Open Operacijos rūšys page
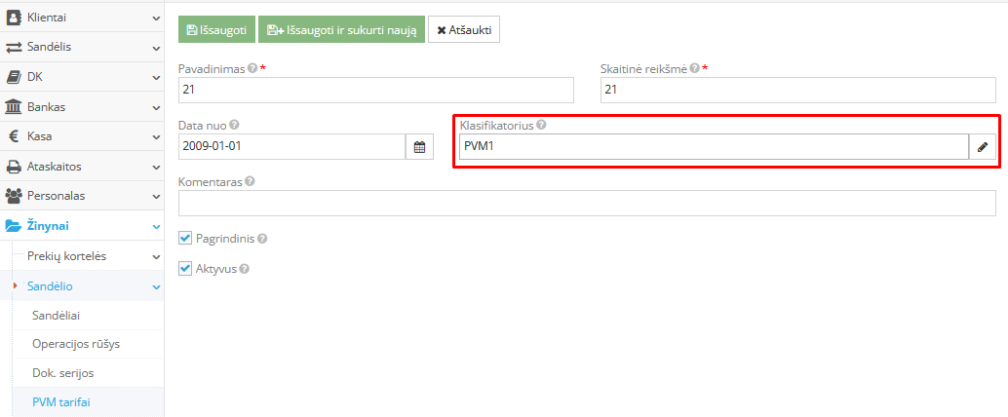The height and width of the screenshot is (417, 1008). coord(76,344)
